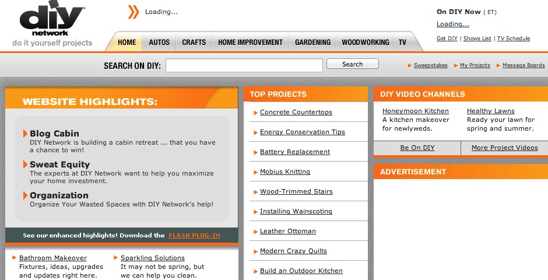Click the 'do it yourself projects' tagline
The image size is (548, 280).
pyautogui.click(x=52, y=43)
